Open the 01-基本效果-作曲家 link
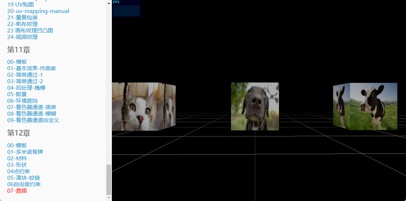 click(x=31, y=68)
